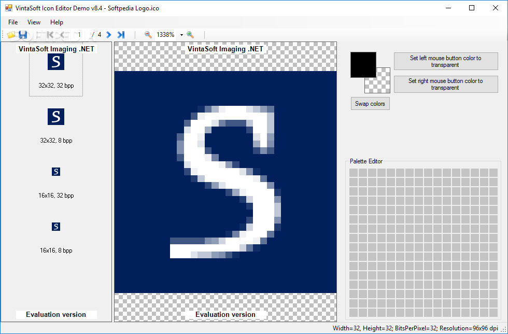Open an icon file via folder icon
The image size is (508, 334).
tap(11, 35)
